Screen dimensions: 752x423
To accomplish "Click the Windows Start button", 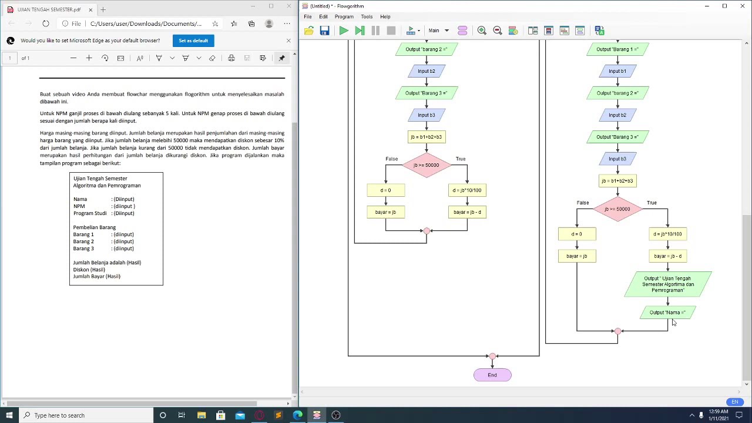I will click(x=9, y=415).
